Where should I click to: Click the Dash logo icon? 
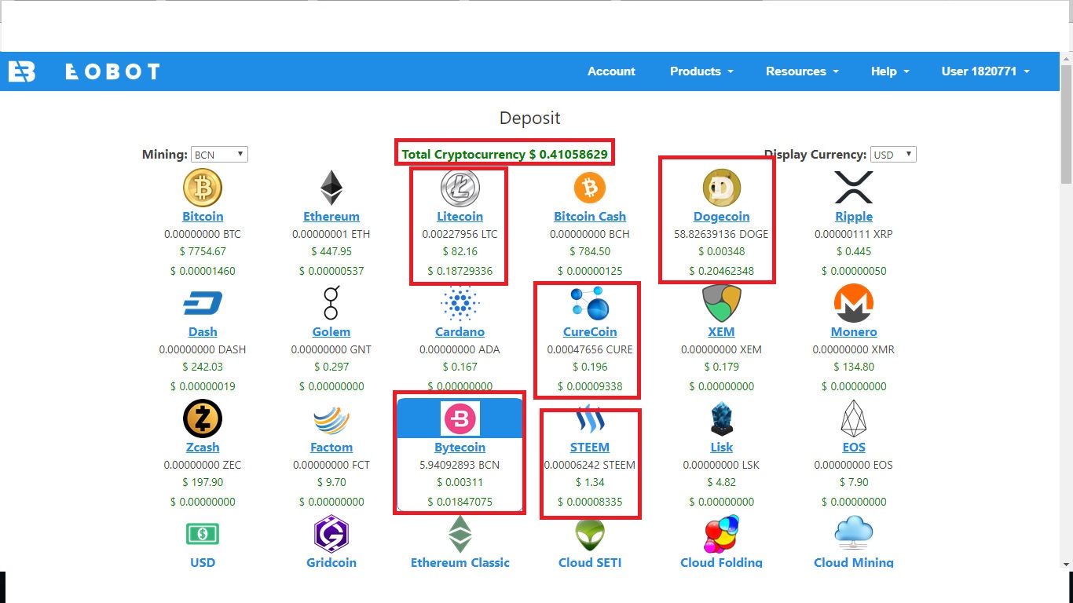pos(203,304)
